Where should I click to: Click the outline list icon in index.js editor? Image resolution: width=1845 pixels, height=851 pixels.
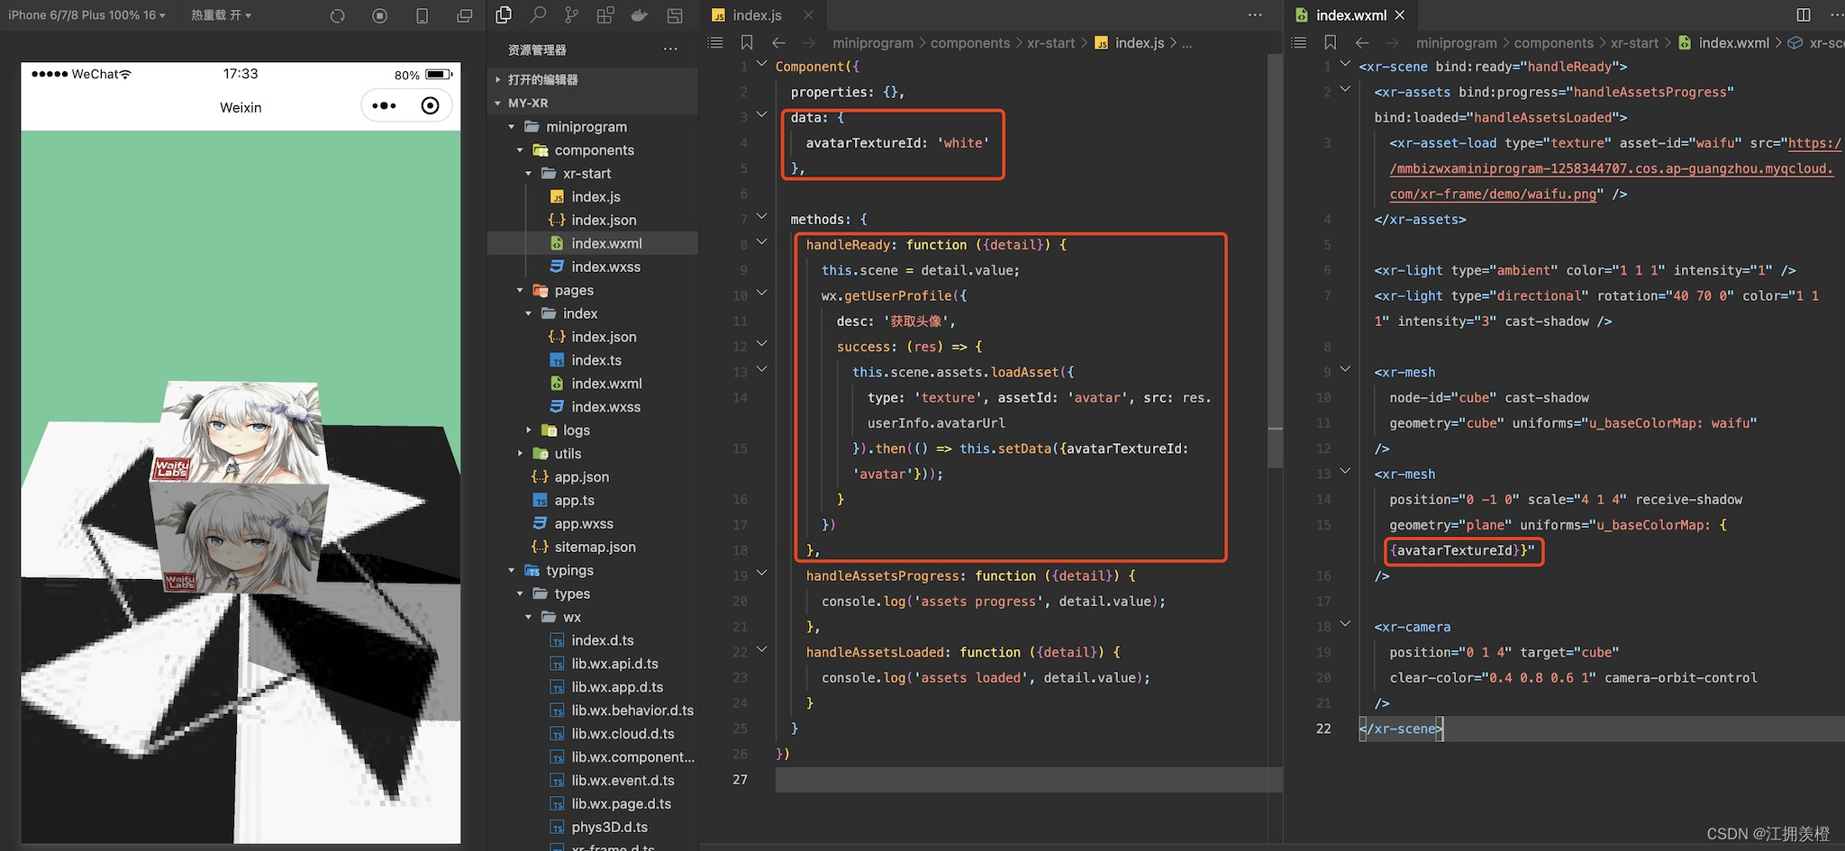coord(715,42)
